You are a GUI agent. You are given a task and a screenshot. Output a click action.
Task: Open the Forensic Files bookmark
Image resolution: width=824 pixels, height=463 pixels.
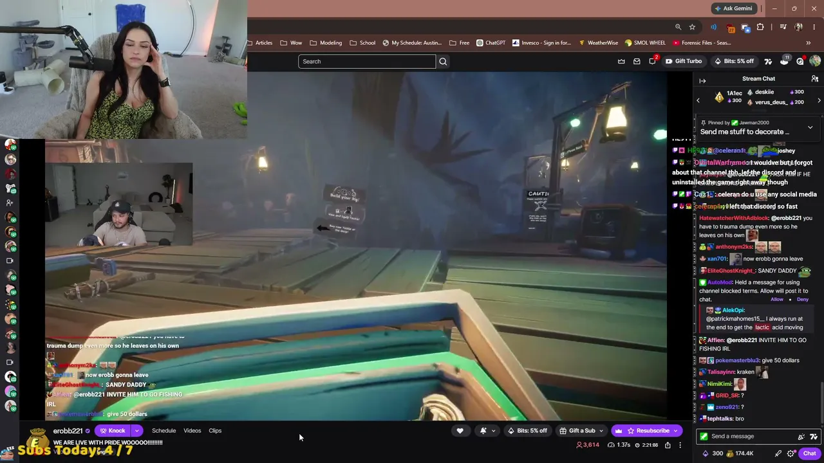(701, 43)
